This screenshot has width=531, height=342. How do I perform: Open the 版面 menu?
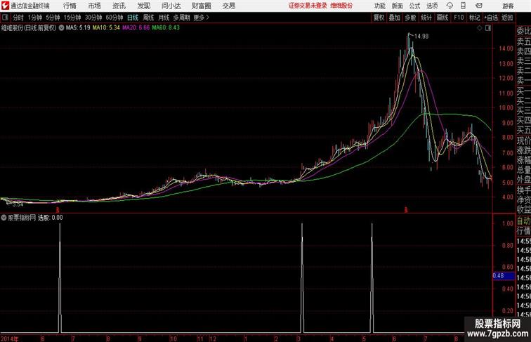coord(398,6)
